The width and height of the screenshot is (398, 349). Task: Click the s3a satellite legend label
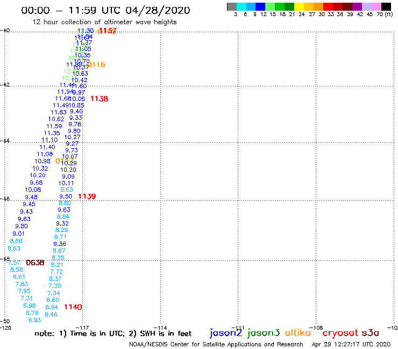(x=370, y=333)
